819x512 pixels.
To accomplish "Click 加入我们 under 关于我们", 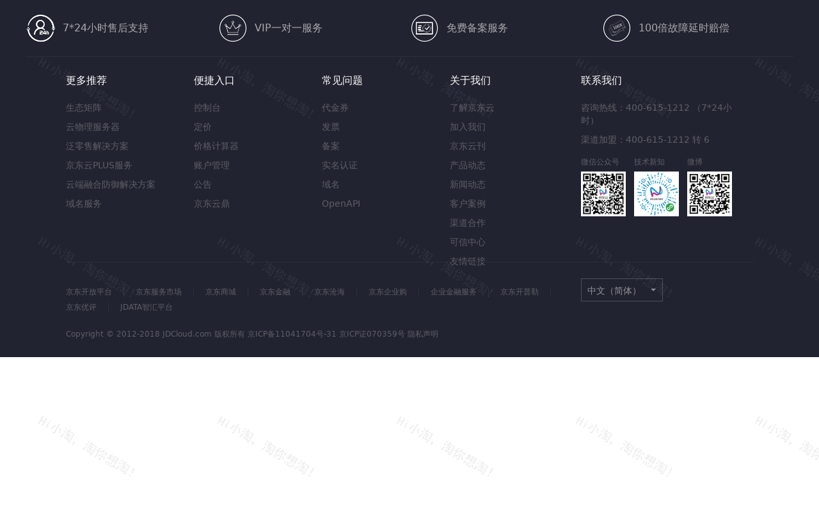I will pyautogui.click(x=467, y=126).
